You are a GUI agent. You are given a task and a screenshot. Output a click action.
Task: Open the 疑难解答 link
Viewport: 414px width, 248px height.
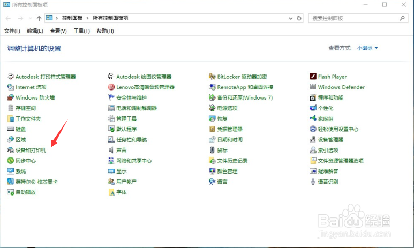coord(328,171)
